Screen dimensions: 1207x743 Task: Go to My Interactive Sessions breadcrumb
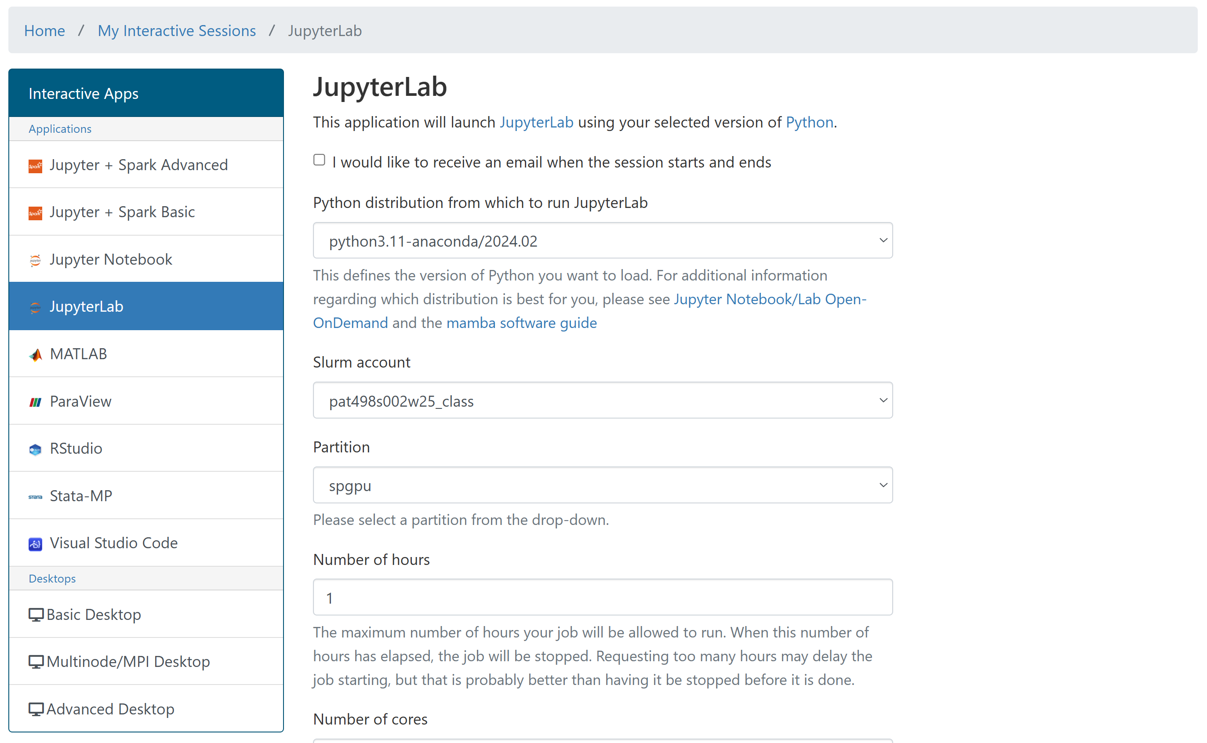pos(176,30)
